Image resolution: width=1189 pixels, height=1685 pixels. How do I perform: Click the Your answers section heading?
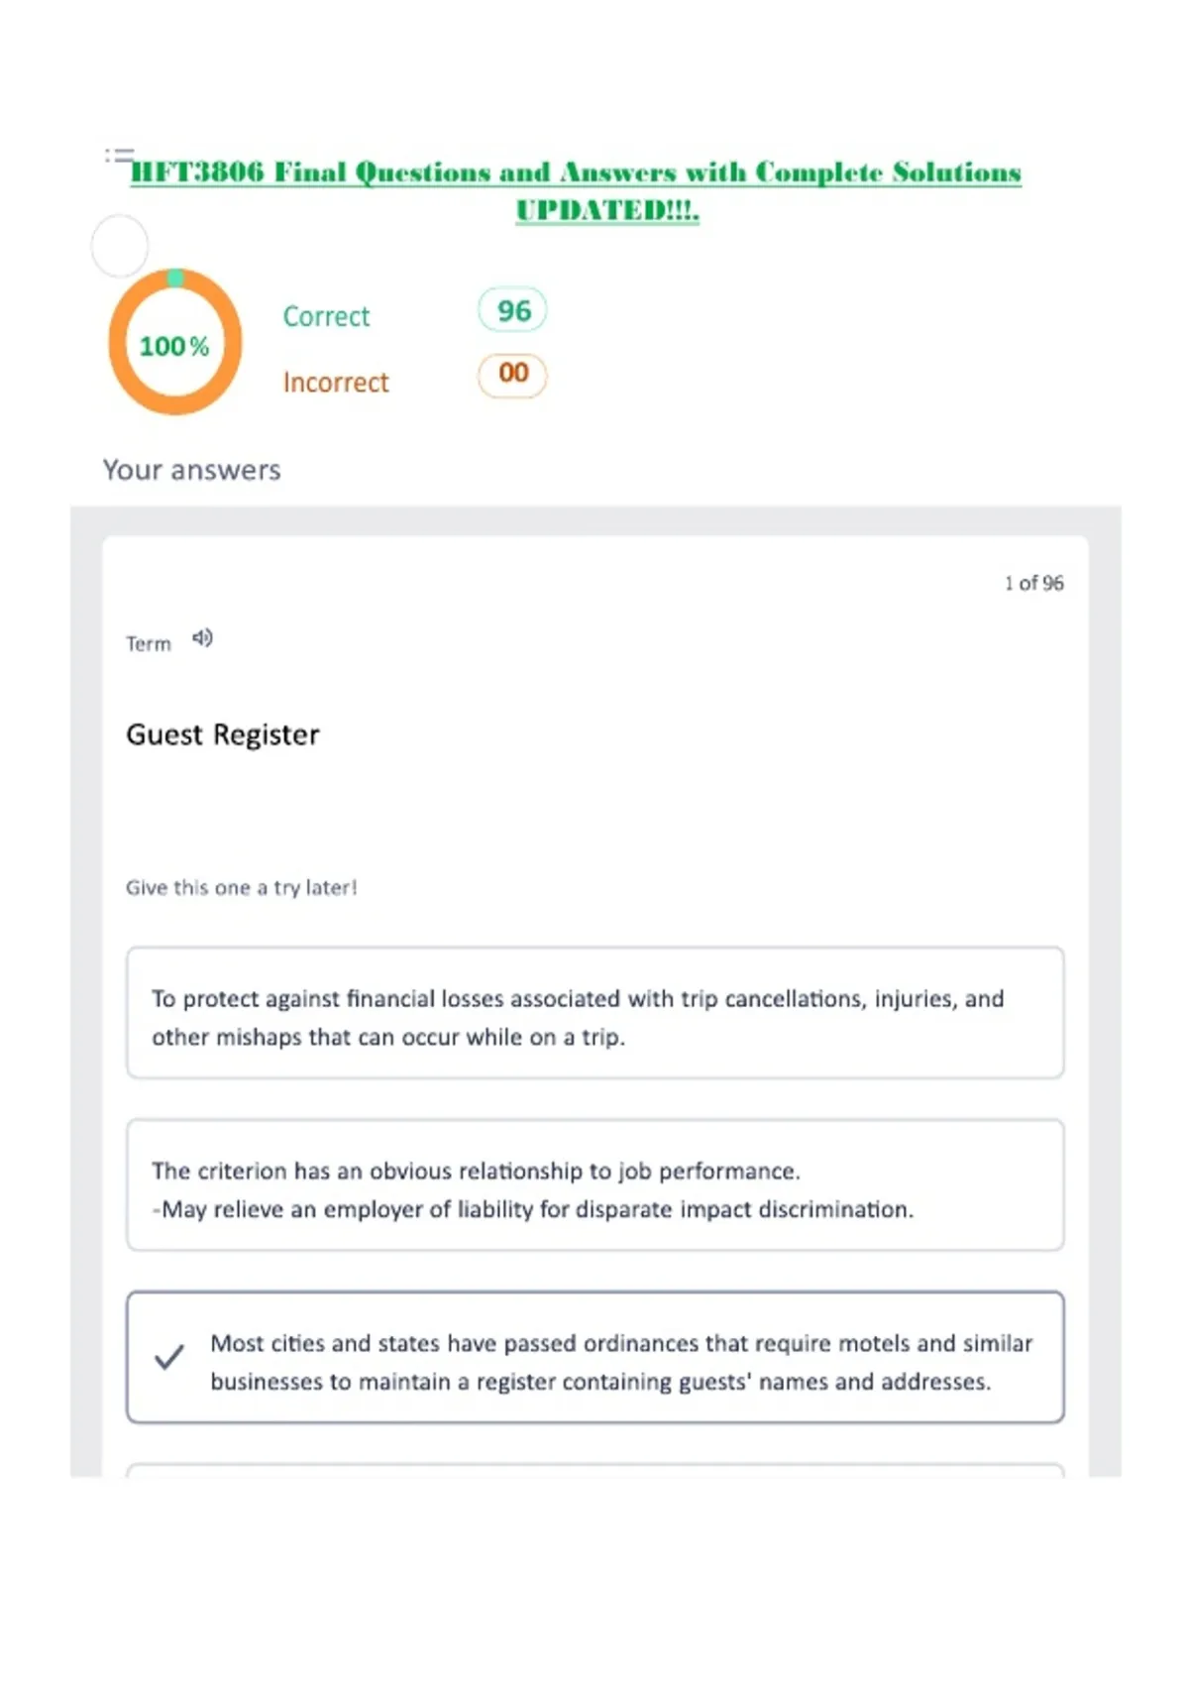[x=192, y=470]
